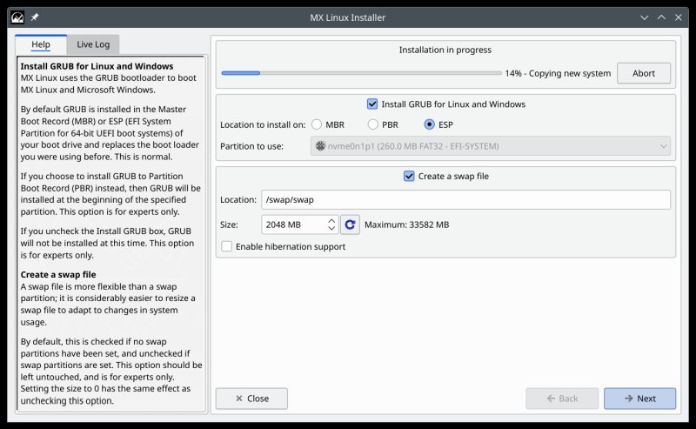This screenshot has height=429, width=696.
Task: Open the Partition to use dropdown
Action: pyautogui.click(x=491, y=146)
